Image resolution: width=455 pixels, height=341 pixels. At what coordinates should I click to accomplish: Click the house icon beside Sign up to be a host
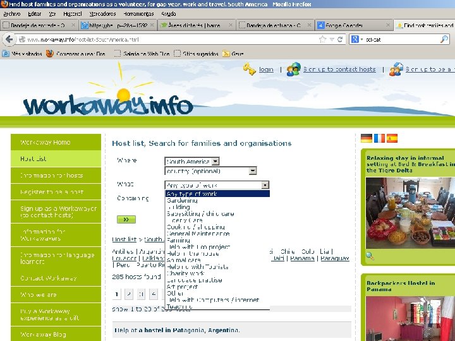tap(396, 69)
